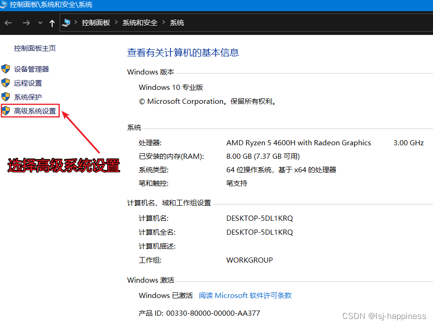
Task: Select product ID 00330-80000-00000-AA377
Action: tap(213, 313)
